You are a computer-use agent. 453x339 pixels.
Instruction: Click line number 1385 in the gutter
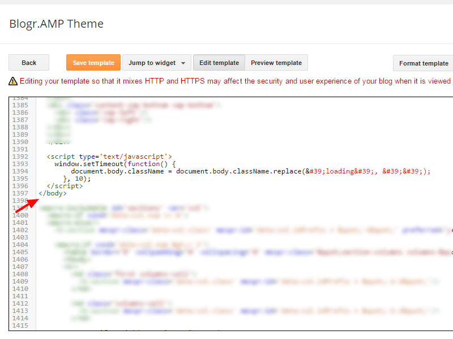coord(20,105)
